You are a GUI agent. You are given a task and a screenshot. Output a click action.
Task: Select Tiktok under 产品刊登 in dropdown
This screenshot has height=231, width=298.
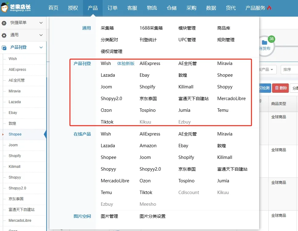107,122
